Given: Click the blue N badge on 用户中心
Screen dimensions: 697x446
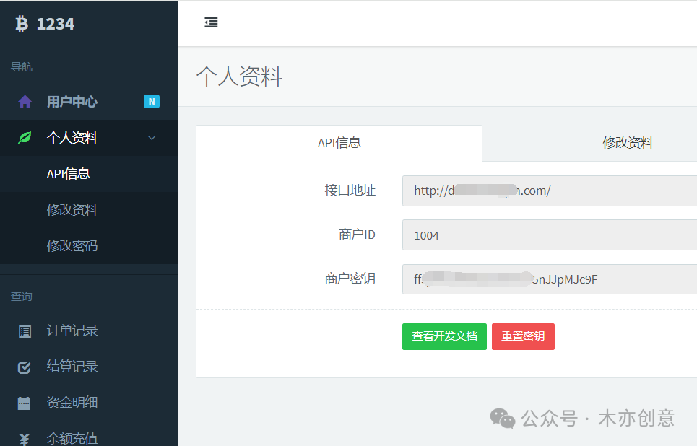Looking at the screenshot, I should point(152,101).
